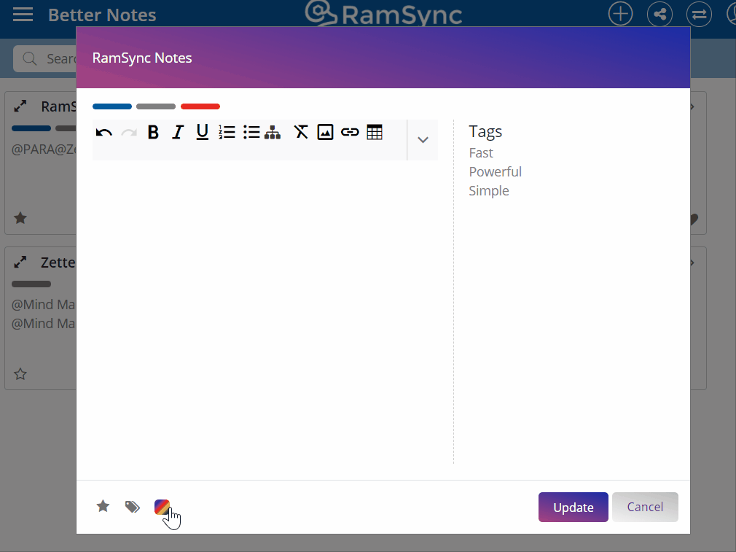736x552 pixels.
Task: Insert a mind map hierarchy diagram
Action: (x=273, y=133)
